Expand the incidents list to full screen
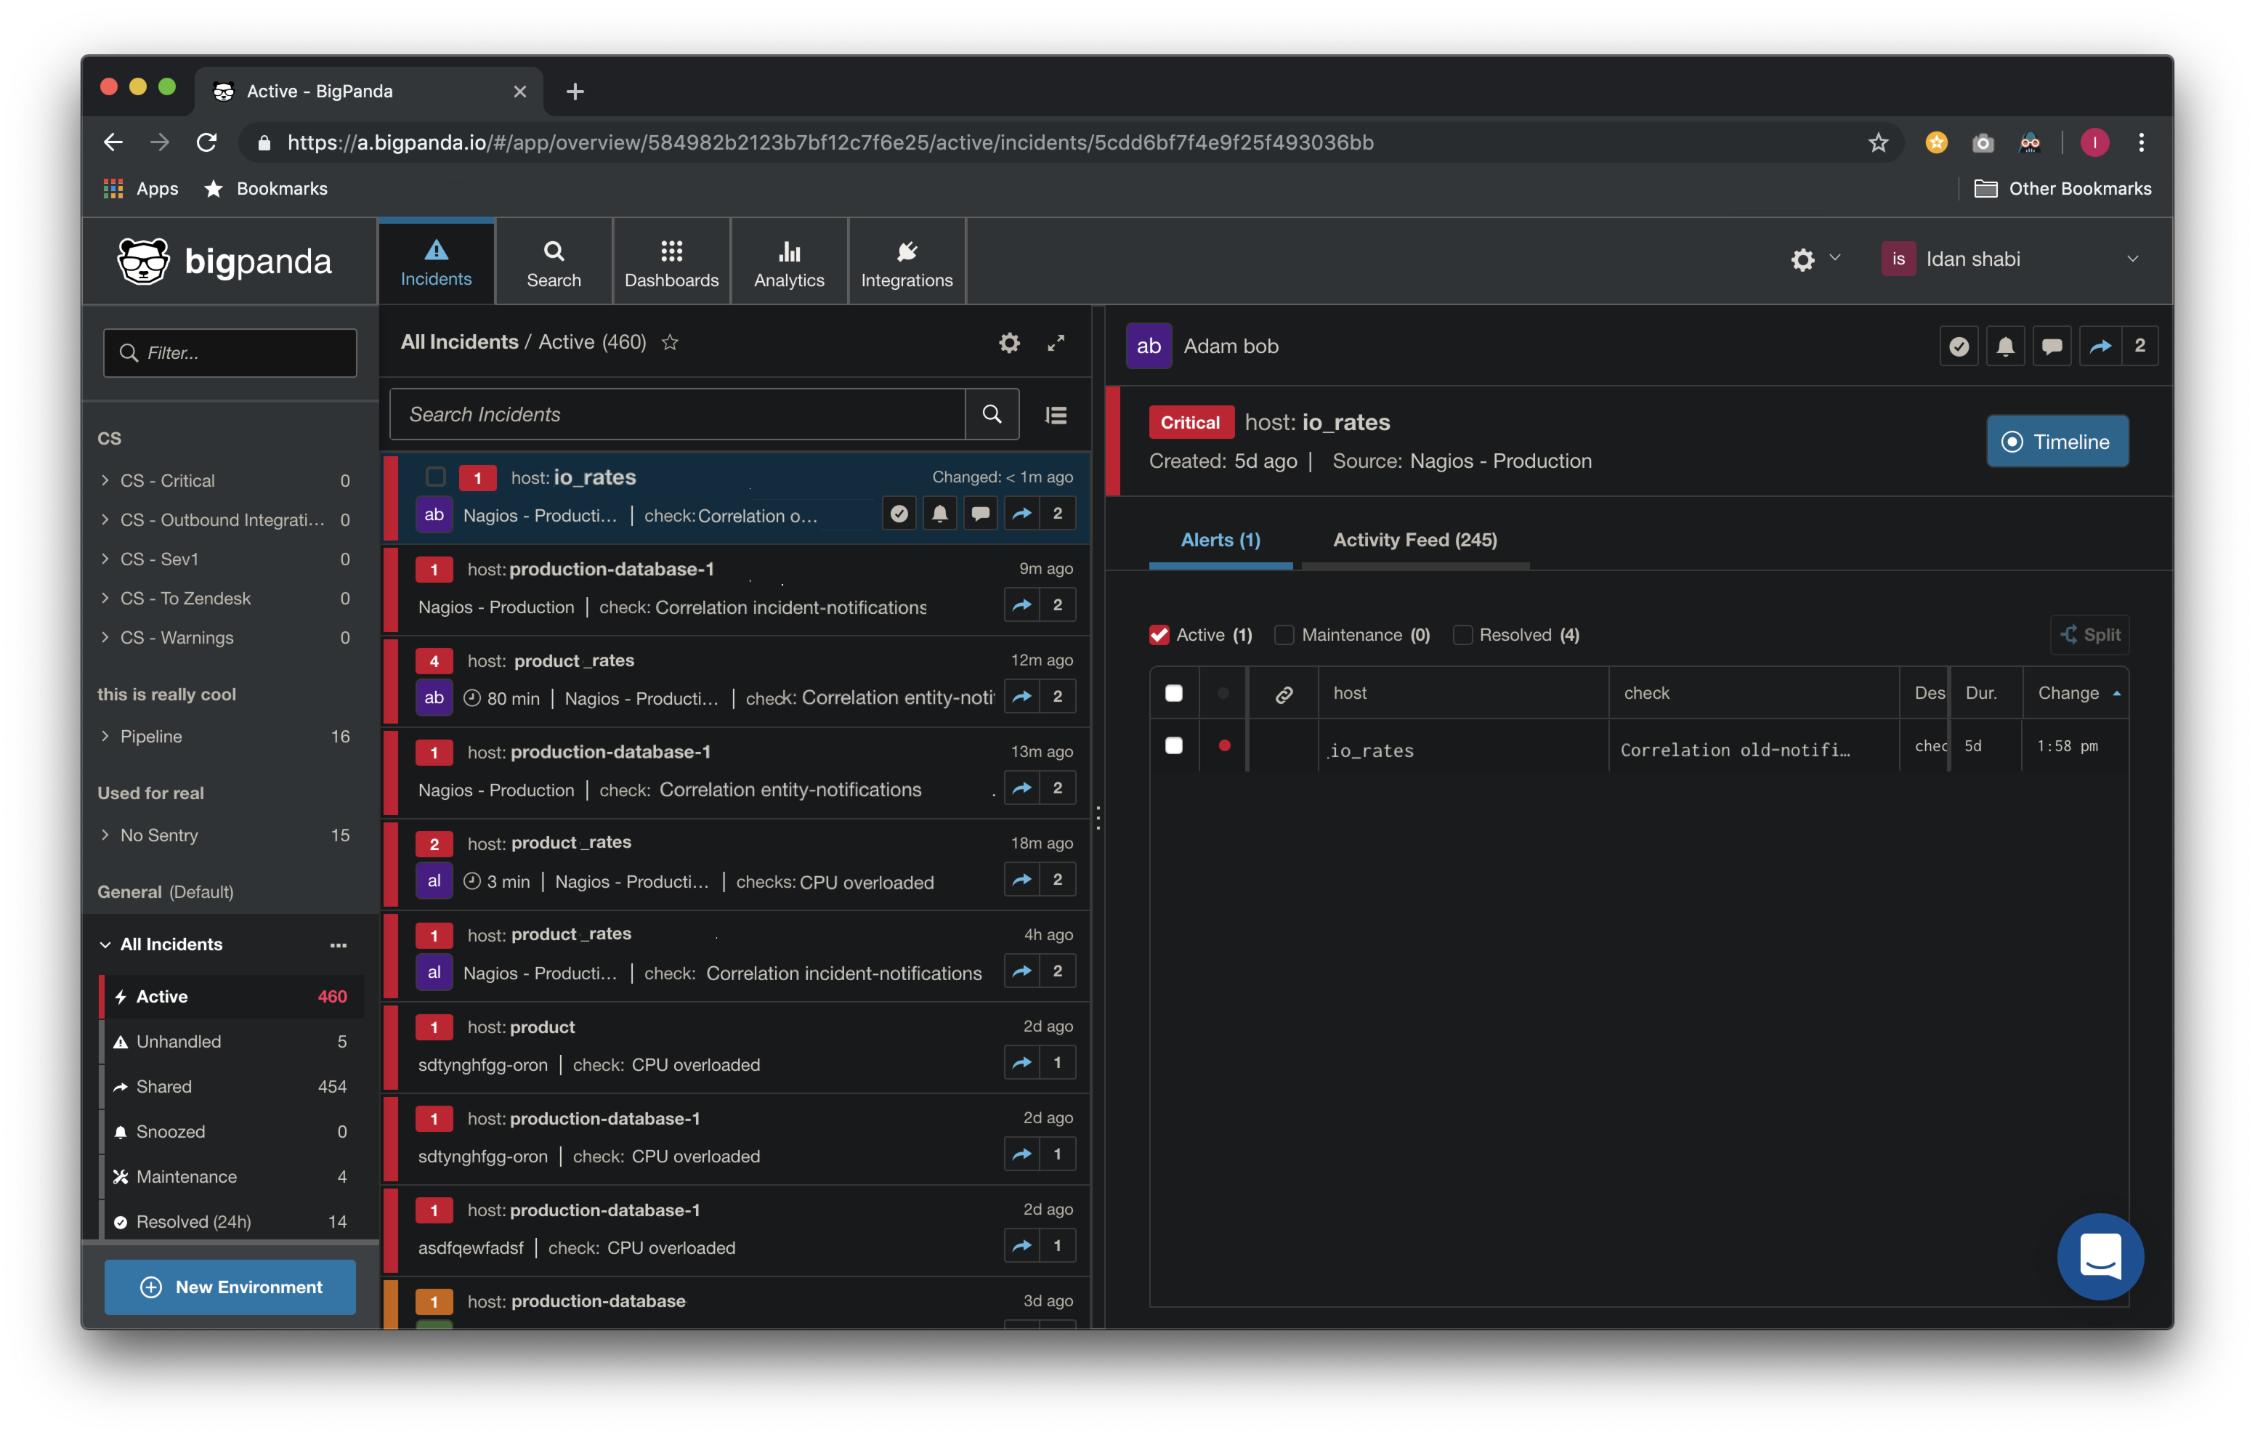This screenshot has width=2255, height=1437. click(x=1056, y=343)
